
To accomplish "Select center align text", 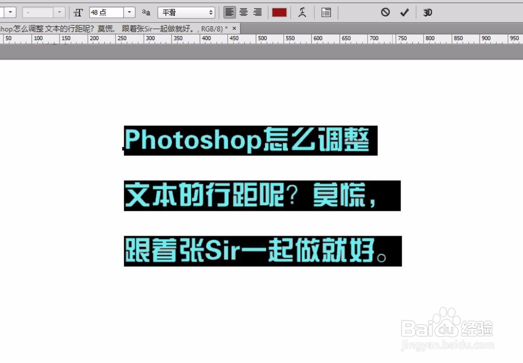I will click(244, 13).
